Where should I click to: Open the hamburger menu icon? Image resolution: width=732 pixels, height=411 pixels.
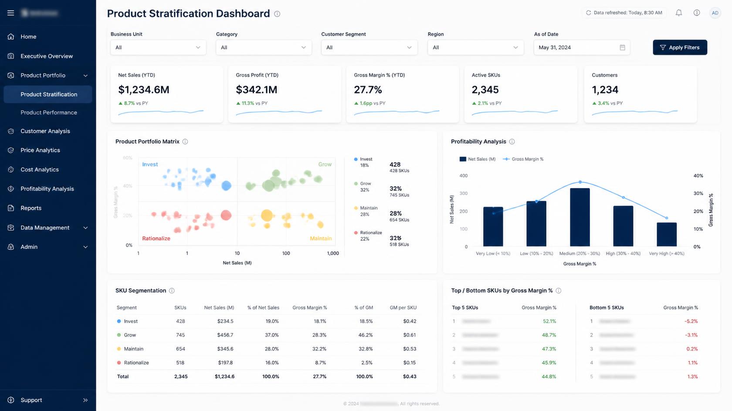pyautogui.click(x=11, y=13)
